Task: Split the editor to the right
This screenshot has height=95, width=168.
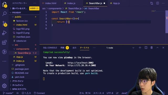Action: point(157,3)
